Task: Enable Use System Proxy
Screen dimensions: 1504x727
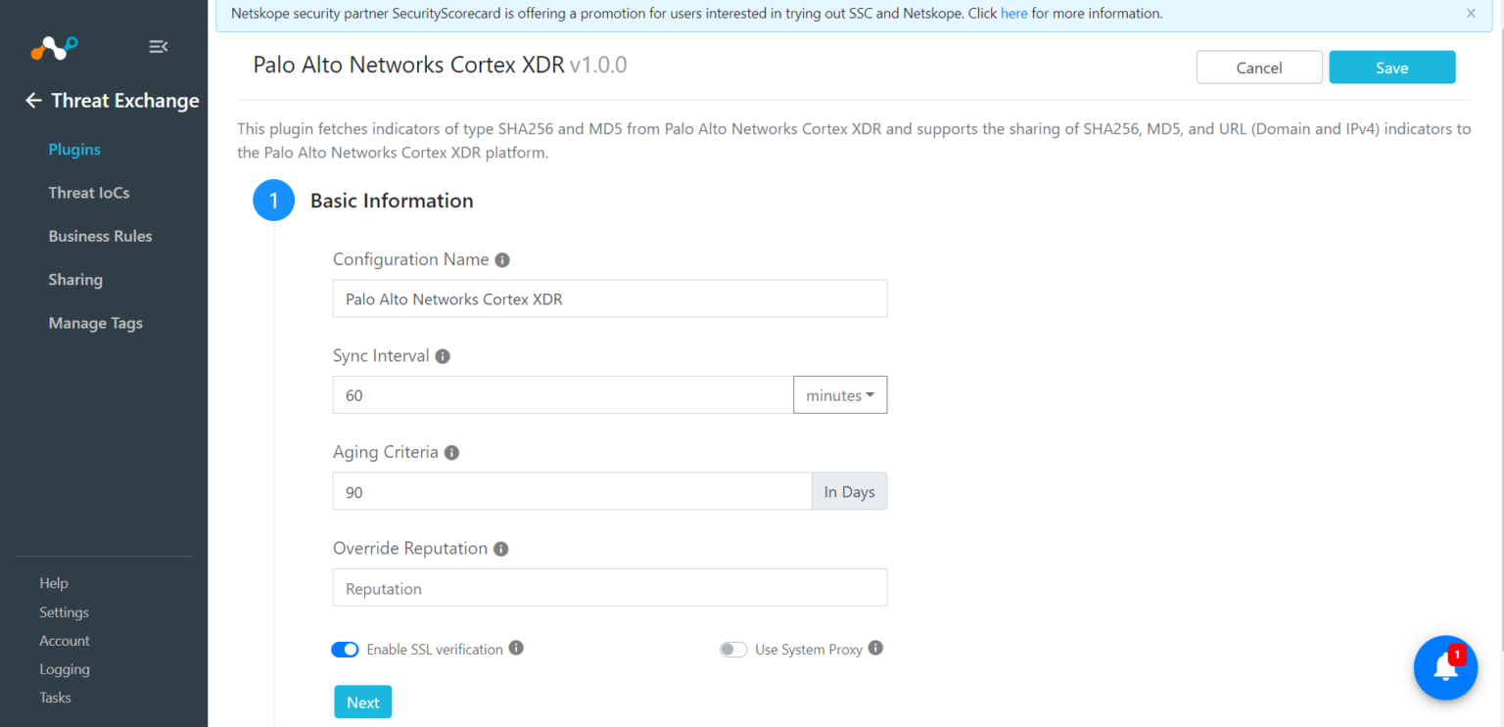Action: point(732,649)
